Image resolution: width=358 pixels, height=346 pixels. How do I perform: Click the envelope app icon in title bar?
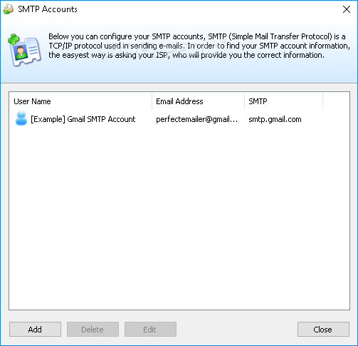[8, 9]
